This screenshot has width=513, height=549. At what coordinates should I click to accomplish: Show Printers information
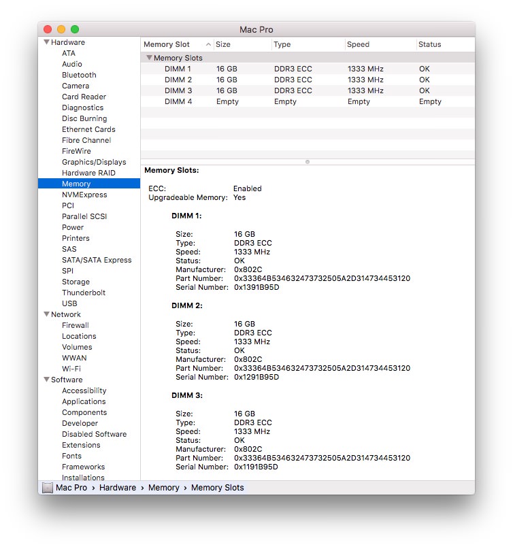pyautogui.click(x=76, y=238)
